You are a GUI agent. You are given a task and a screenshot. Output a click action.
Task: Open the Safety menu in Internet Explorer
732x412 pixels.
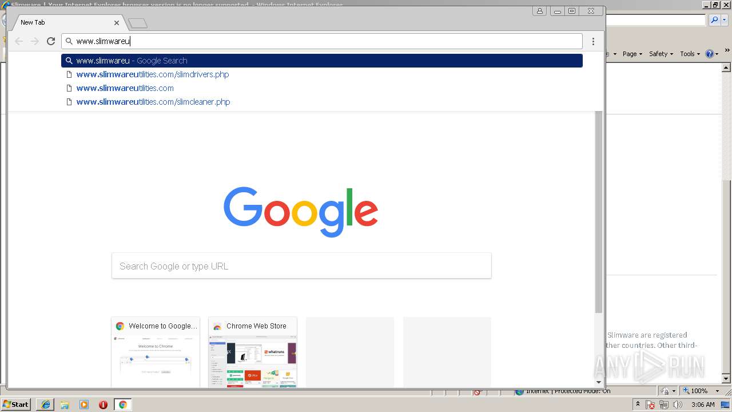click(x=661, y=54)
